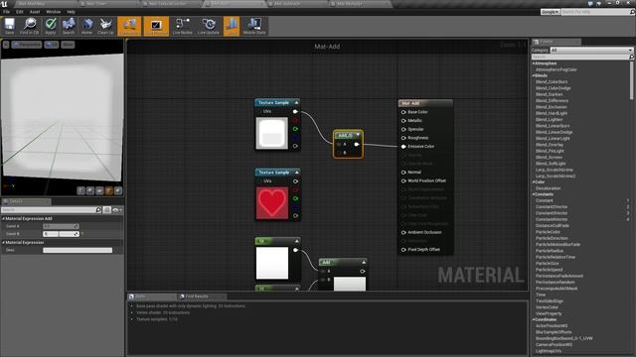This screenshot has height=357, width=636.
Task: Open the Window menu
Action: click(x=53, y=12)
